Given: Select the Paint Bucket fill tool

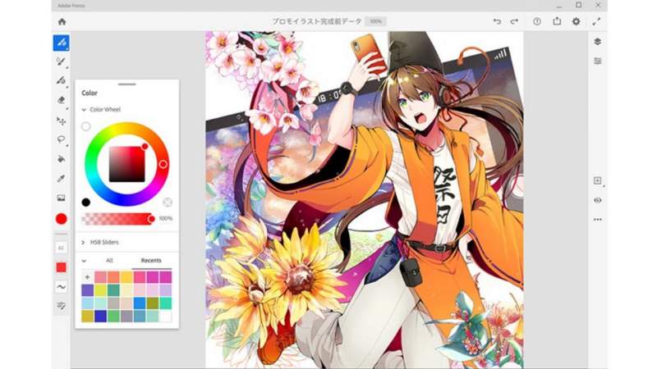Looking at the screenshot, I should 61,159.
